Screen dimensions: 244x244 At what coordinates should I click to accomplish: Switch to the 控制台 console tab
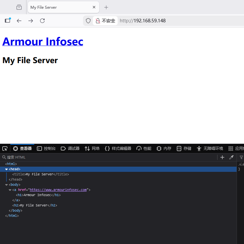pos(46,149)
